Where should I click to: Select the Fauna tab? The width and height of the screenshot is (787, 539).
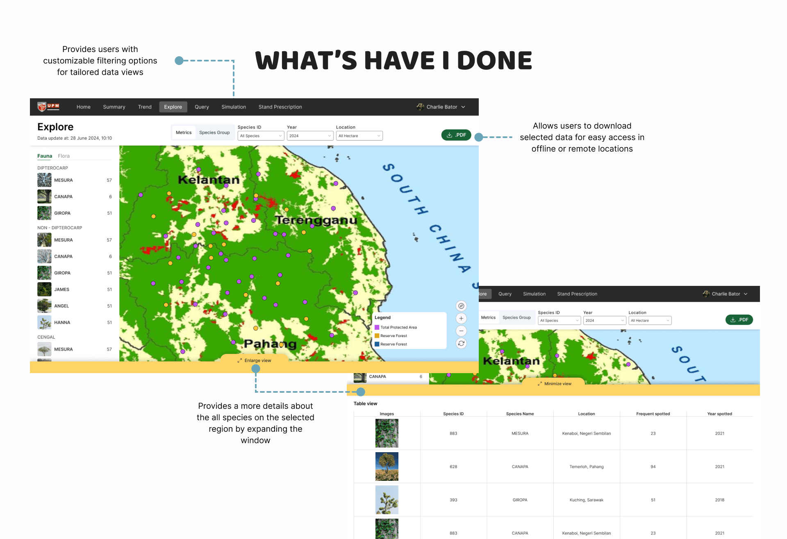coord(45,156)
